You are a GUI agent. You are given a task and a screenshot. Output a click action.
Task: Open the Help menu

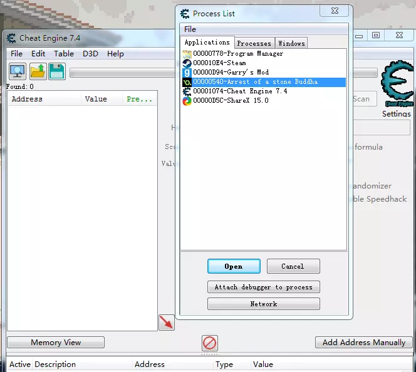(x=115, y=54)
